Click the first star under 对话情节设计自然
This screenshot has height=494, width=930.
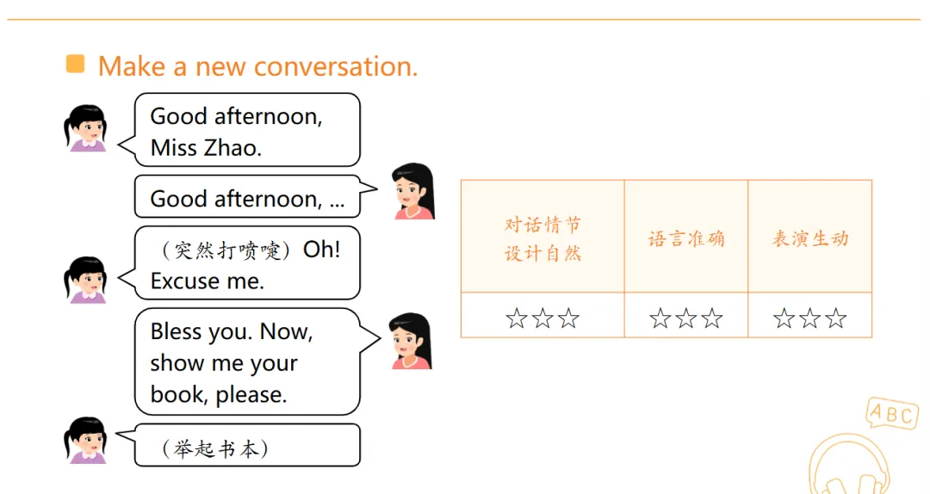517,318
